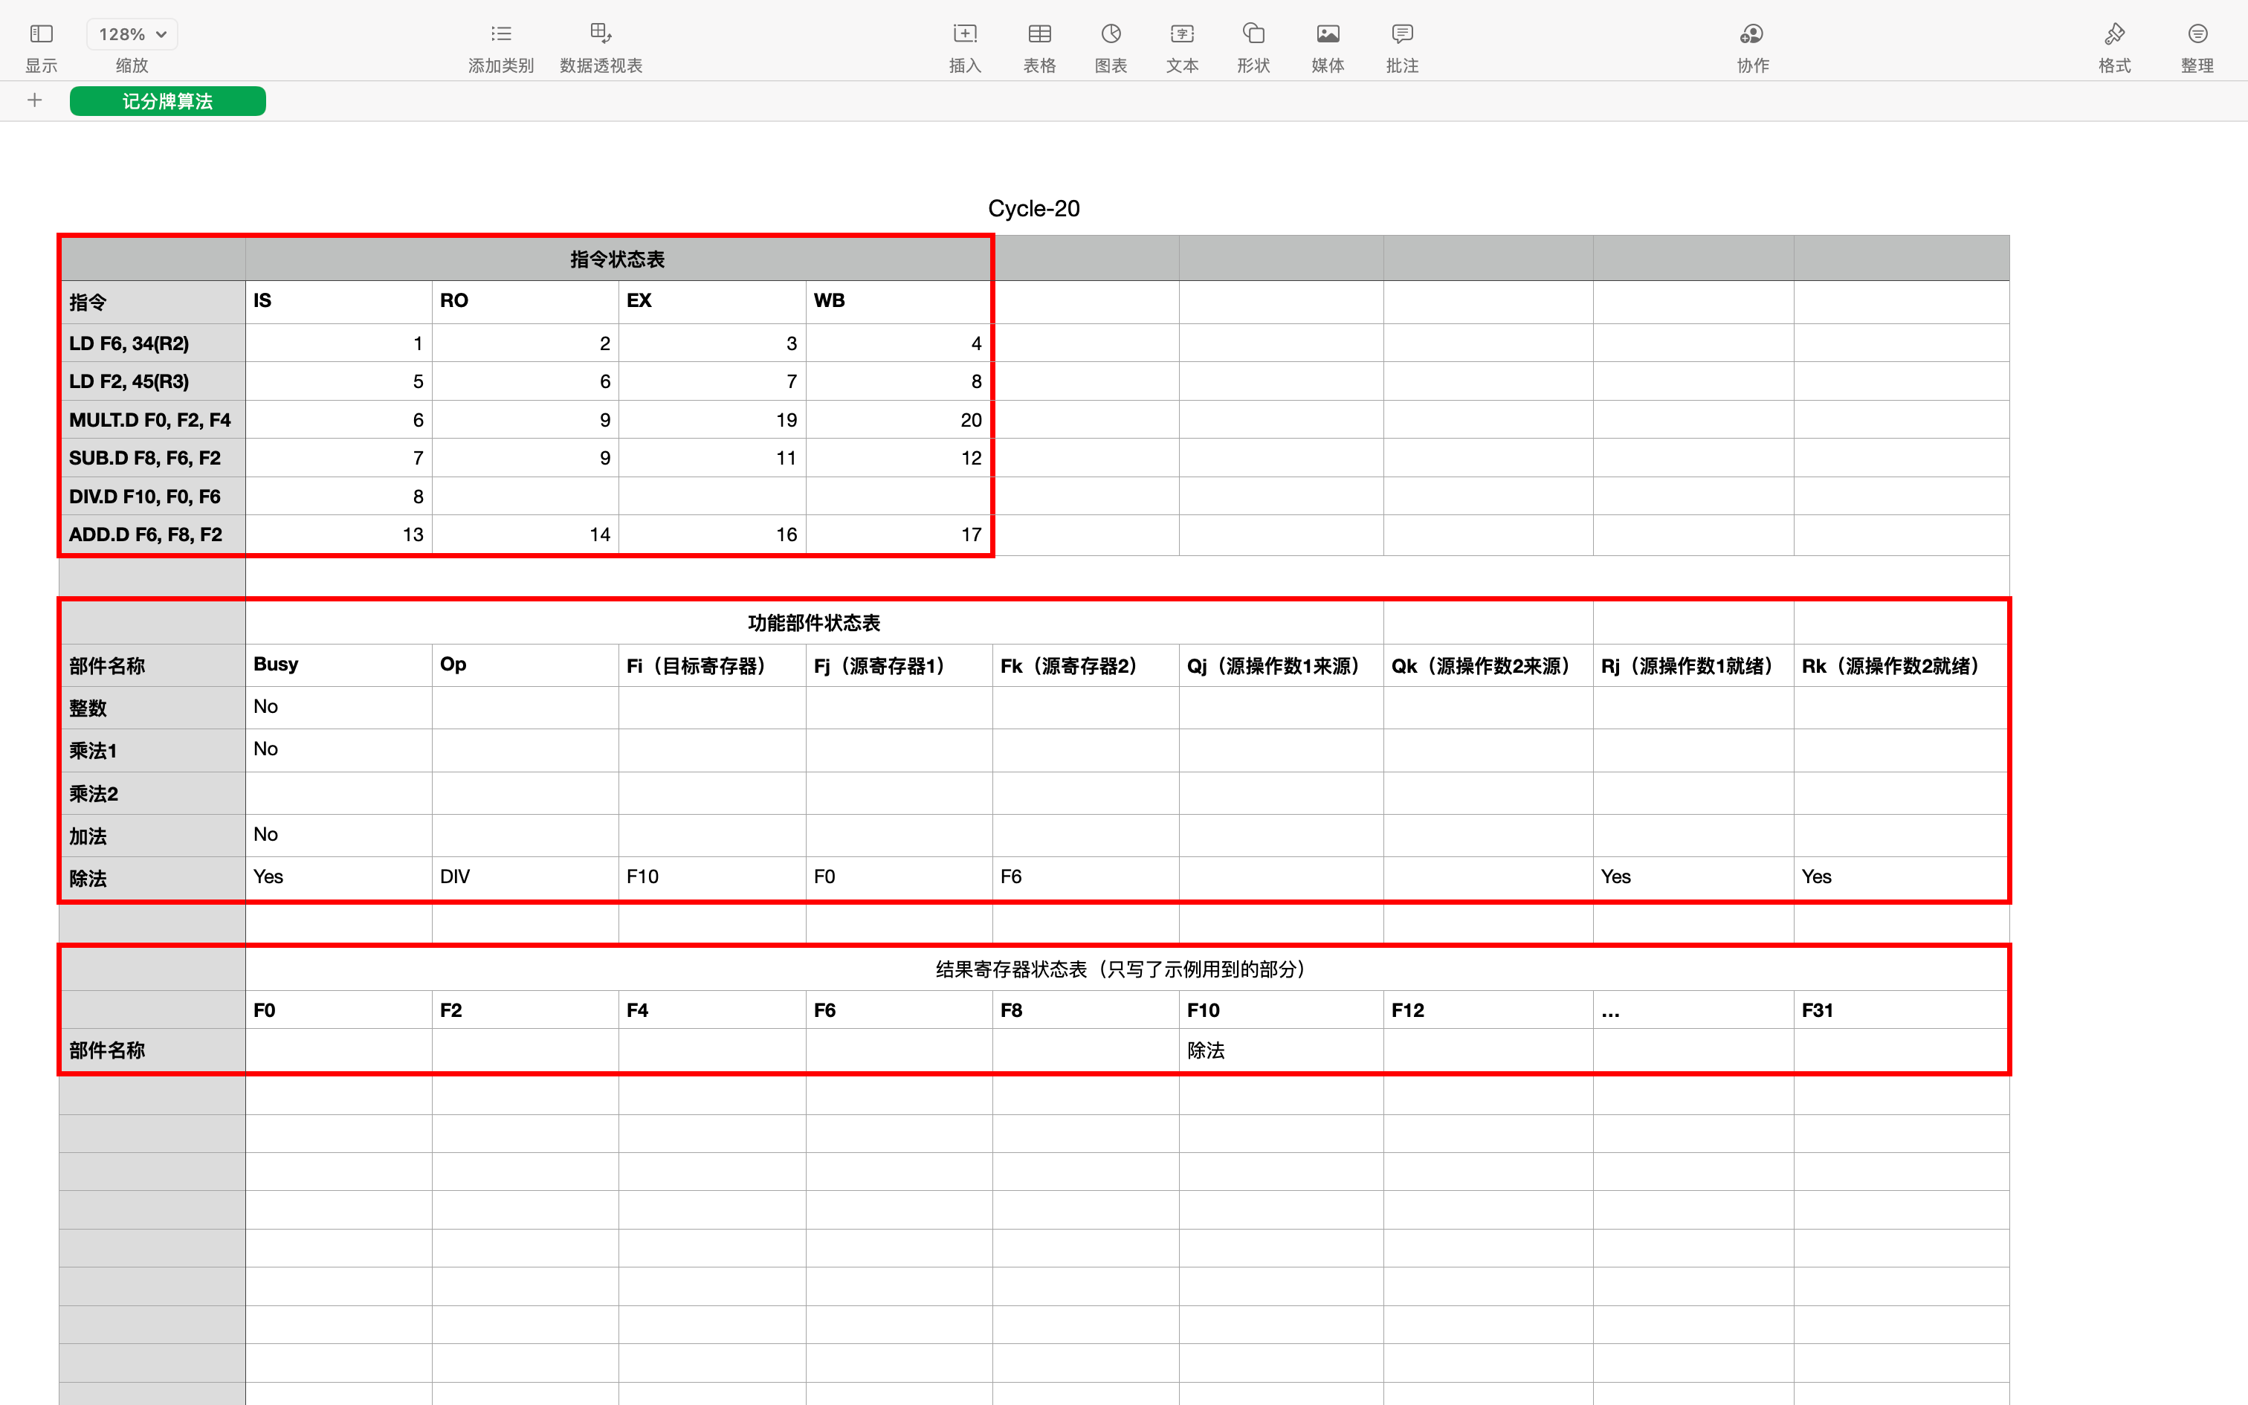Click the Chart (图表) toolbar icon
This screenshot has width=2248, height=1405.
(1111, 34)
